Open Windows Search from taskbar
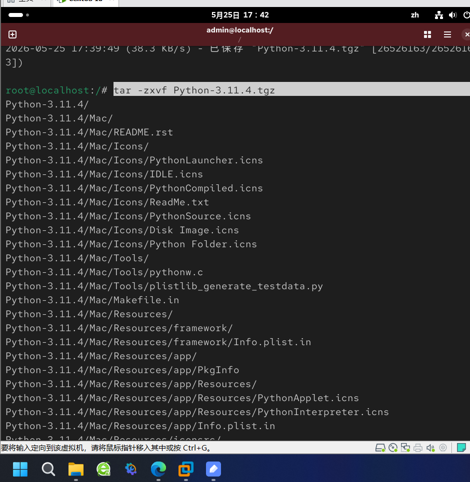The width and height of the screenshot is (470, 482). click(48, 469)
